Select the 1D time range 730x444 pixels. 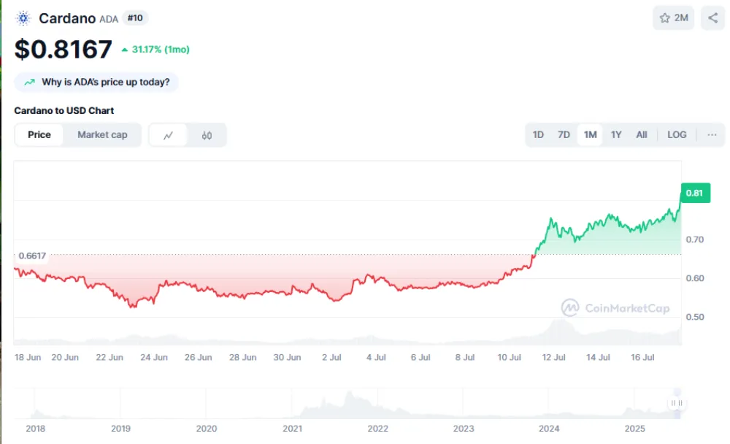click(538, 135)
